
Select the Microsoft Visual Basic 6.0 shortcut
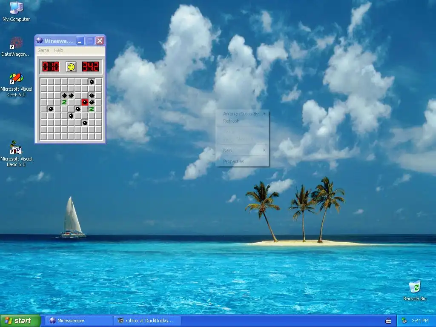point(16,154)
